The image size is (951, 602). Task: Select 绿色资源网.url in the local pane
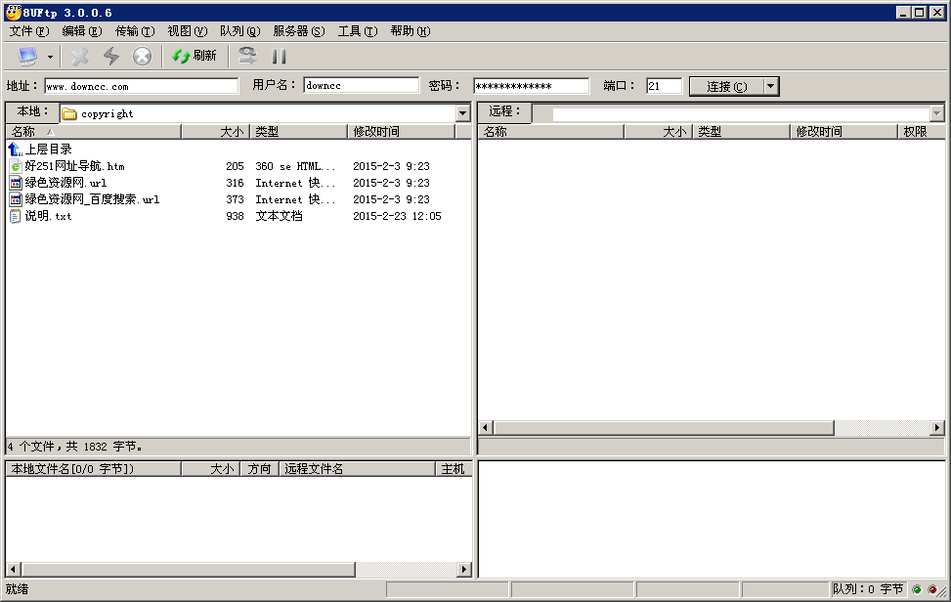point(59,182)
